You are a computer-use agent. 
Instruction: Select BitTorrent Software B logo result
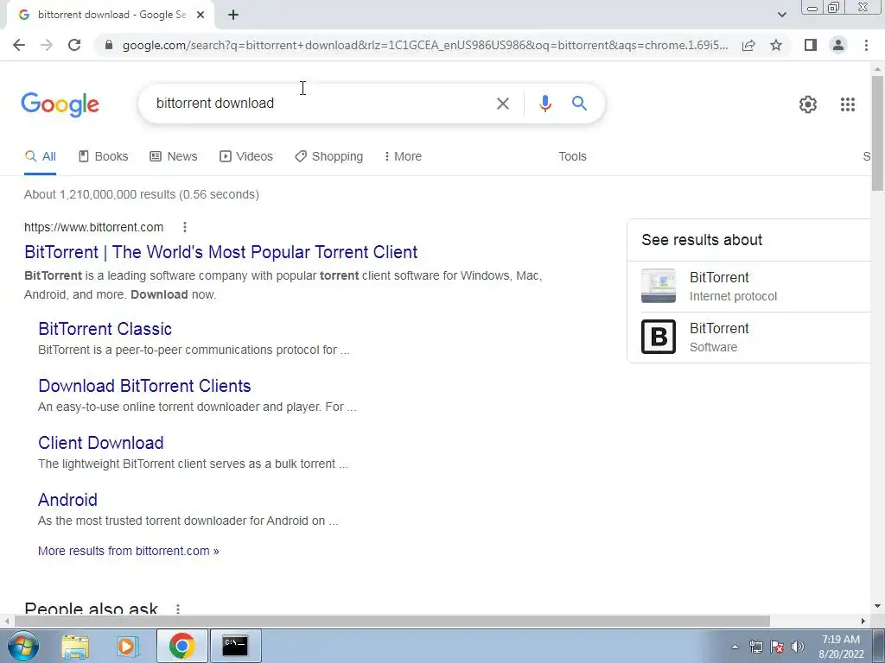click(x=658, y=337)
